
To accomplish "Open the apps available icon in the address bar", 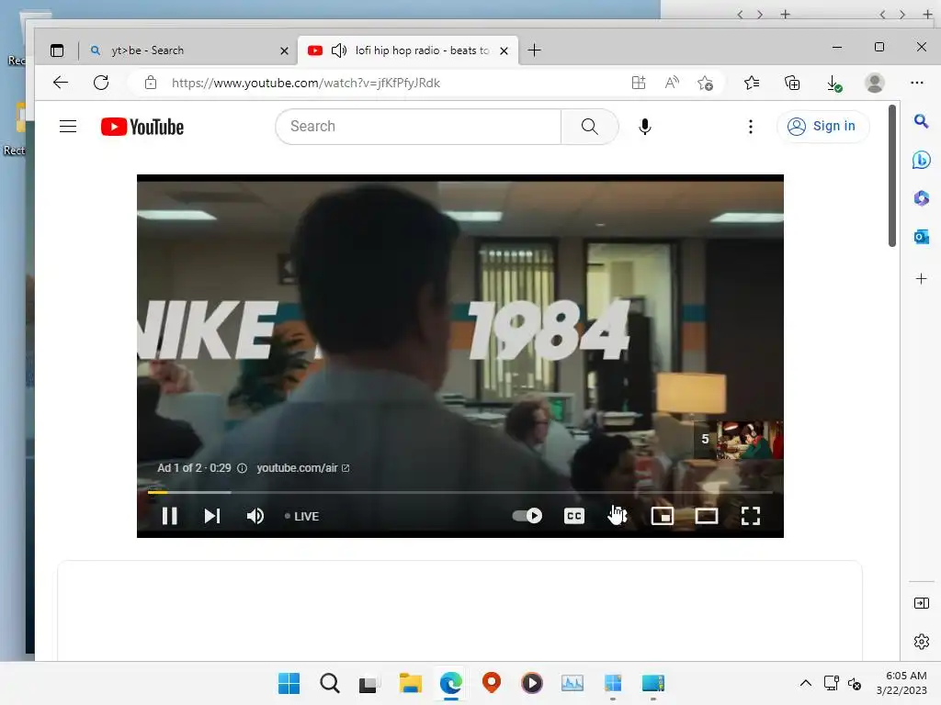I will (x=639, y=83).
